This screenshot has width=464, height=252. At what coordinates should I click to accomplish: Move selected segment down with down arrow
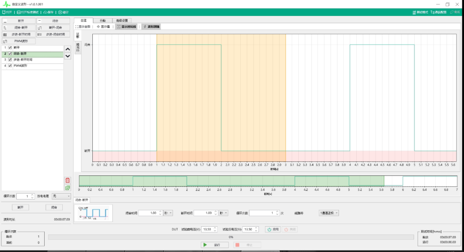pos(68,56)
